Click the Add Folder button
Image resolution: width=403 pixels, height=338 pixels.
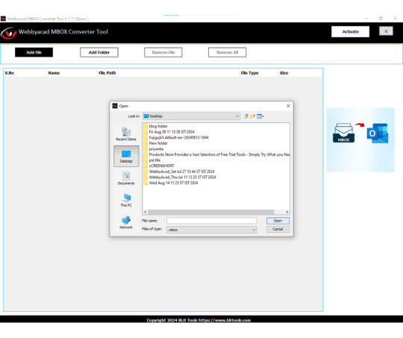(x=99, y=52)
